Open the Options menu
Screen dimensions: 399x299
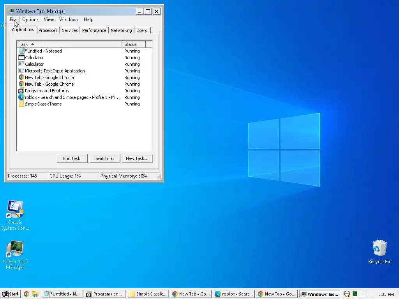(30, 19)
